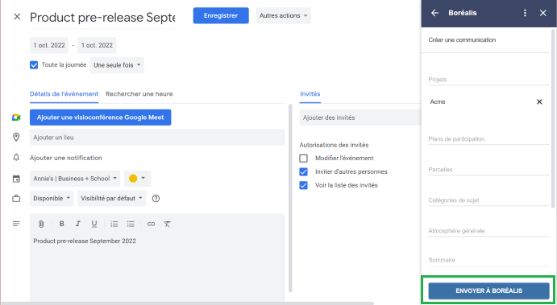Image resolution: width=557 pixels, height=305 pixels.
Task: Click Envoyer à Boréalis button
Action: coord(488,291)
